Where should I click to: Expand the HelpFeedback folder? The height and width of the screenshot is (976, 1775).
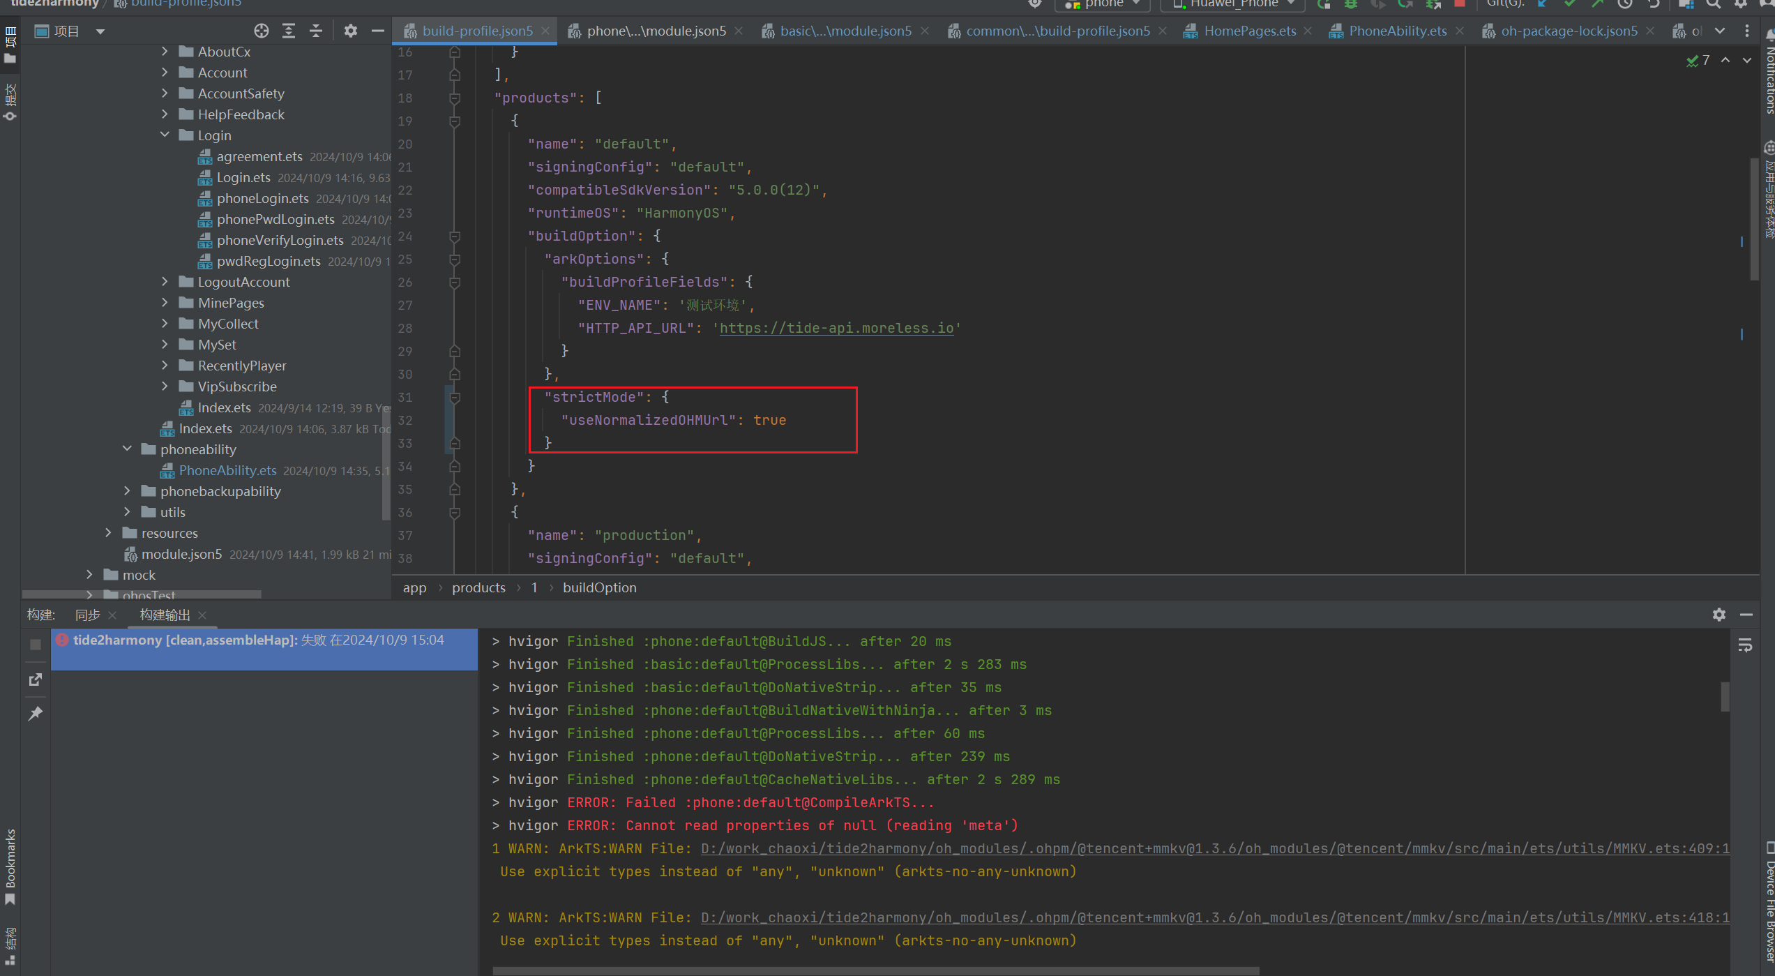click(x=165, y=114)
